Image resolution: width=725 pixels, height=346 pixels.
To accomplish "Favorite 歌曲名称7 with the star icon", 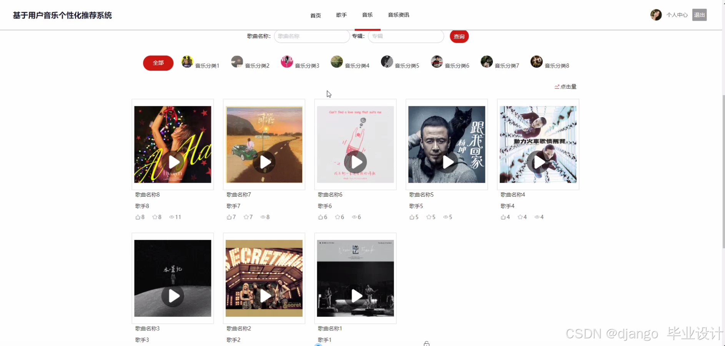I will tap(246, 217).
